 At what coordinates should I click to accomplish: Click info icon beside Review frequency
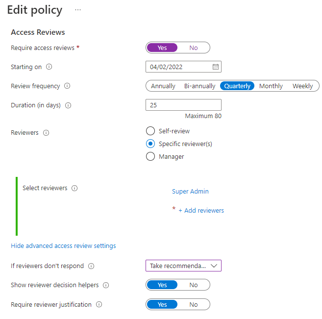point(67,86)
